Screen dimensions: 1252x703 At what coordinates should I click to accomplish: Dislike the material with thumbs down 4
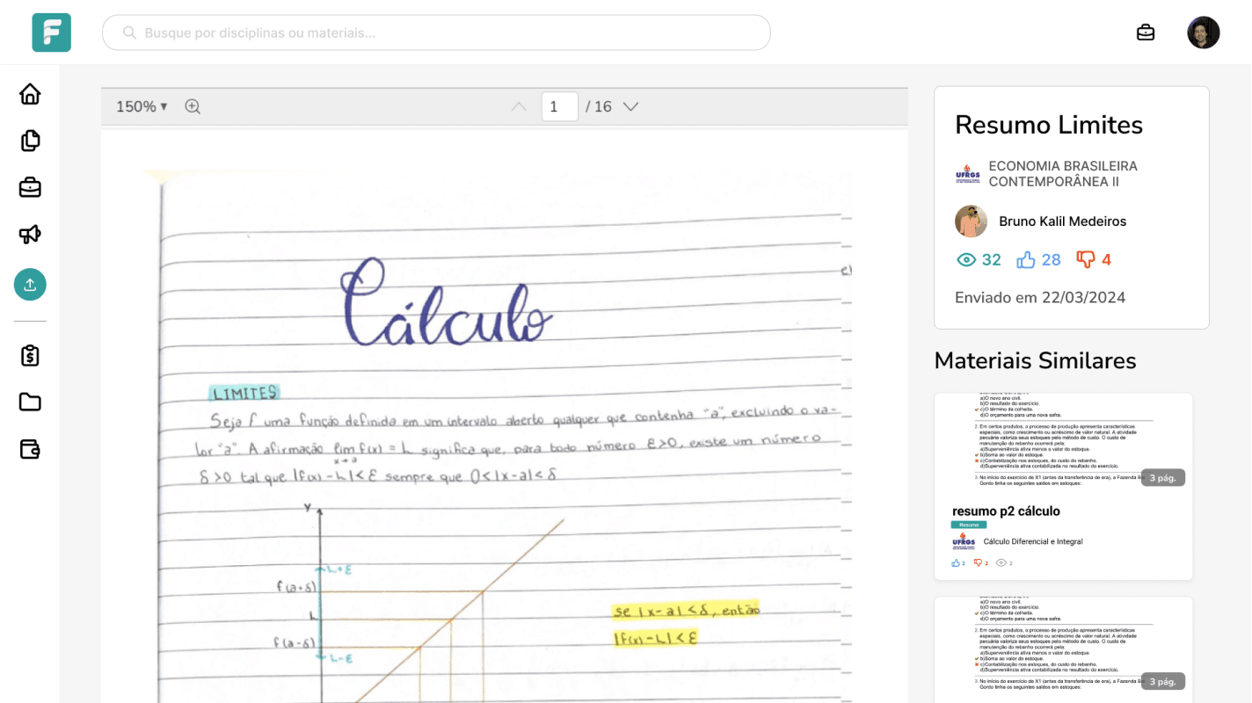(1094, 259)
